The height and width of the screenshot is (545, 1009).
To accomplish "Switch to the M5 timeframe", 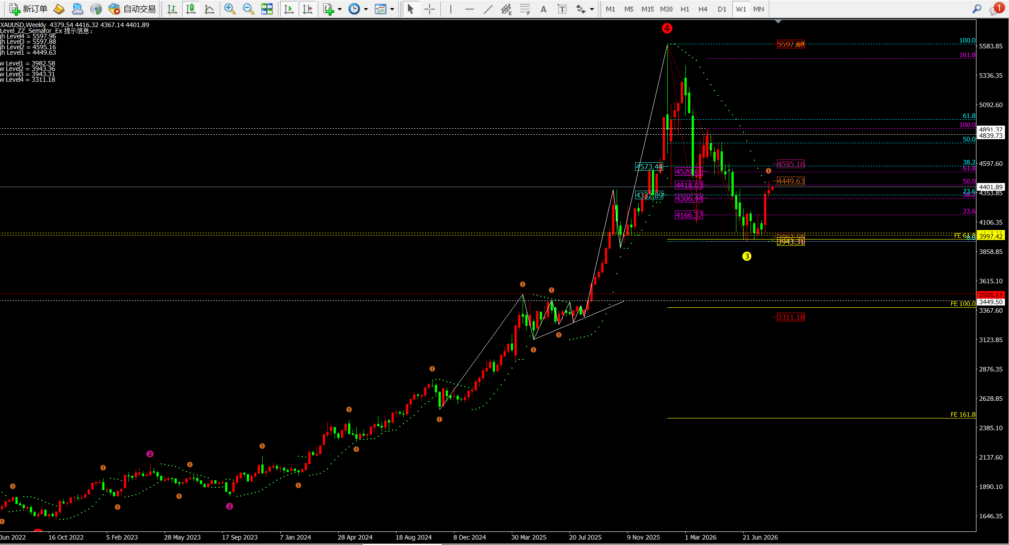I will (x=629, y=9).
